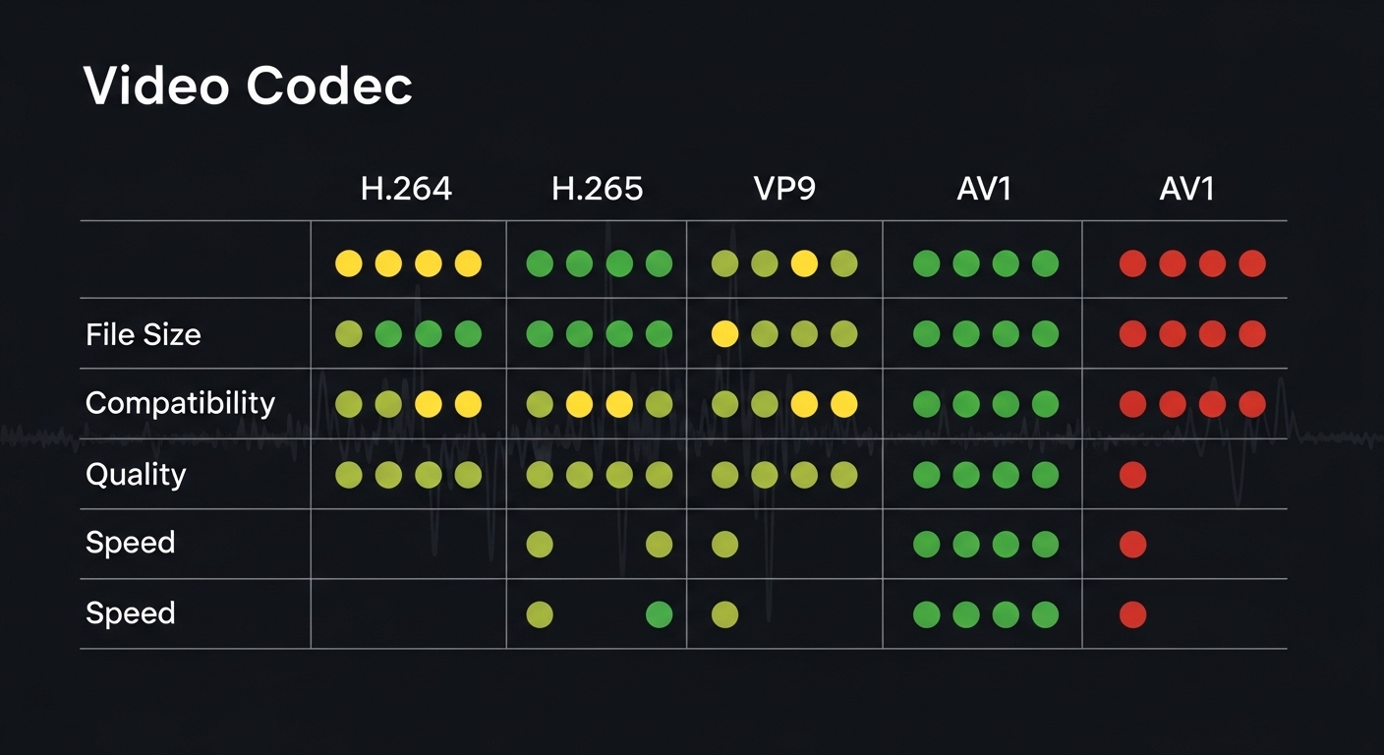Viewport: 1384px width, 755px height.
Task: Click the first dot in VP9 Quality row
Action: pyautogui.click(x=725, y=476)
